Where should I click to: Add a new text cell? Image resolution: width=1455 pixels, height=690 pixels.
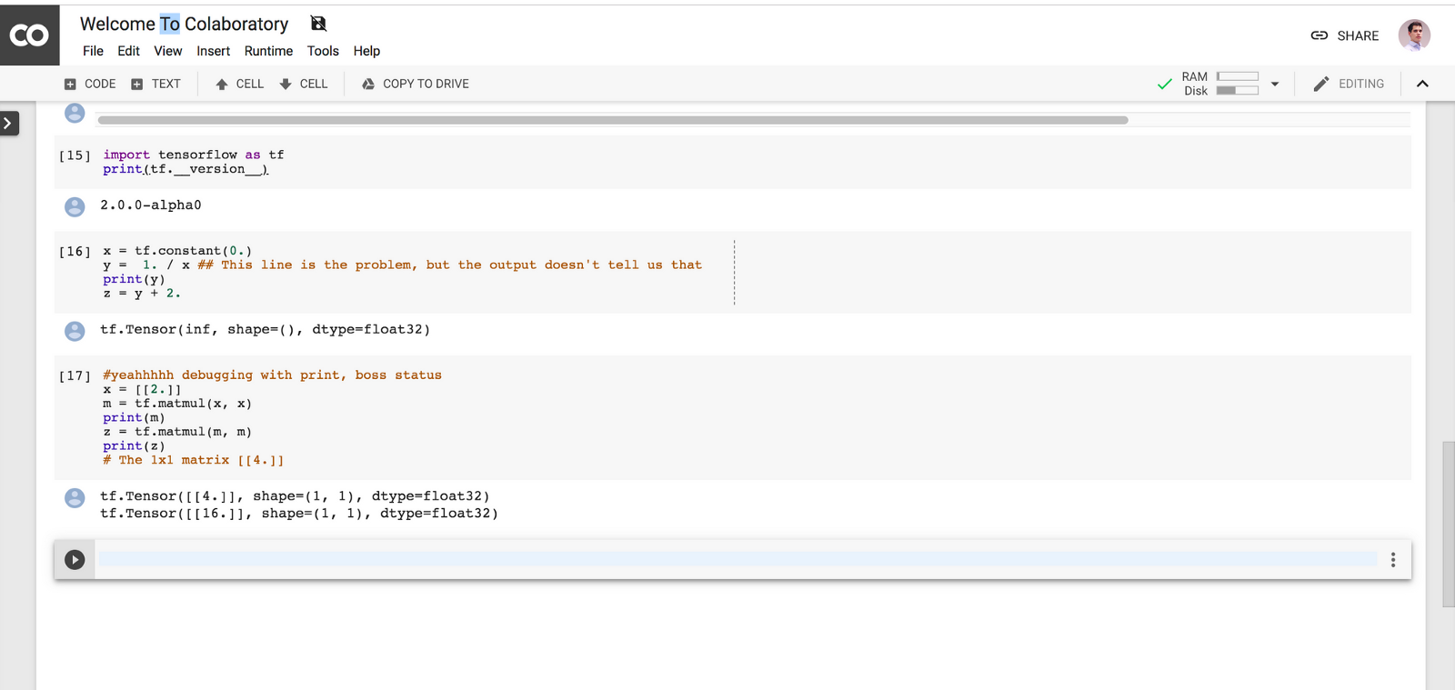(156, 84)
